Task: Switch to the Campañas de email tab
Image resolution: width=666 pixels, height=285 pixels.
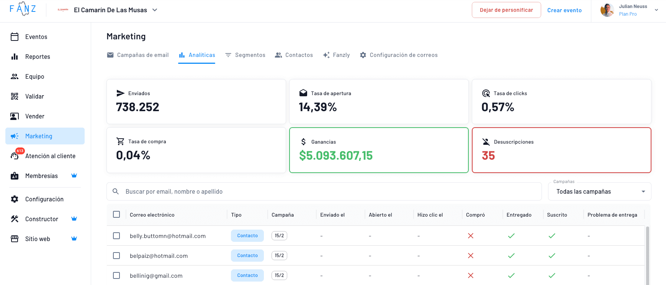Action: 137,55
